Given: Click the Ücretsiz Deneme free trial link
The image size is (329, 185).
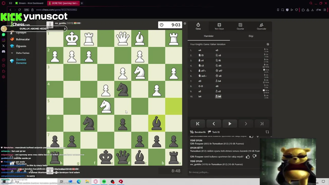Looking at the screenshot, I should tap(18, 61).
